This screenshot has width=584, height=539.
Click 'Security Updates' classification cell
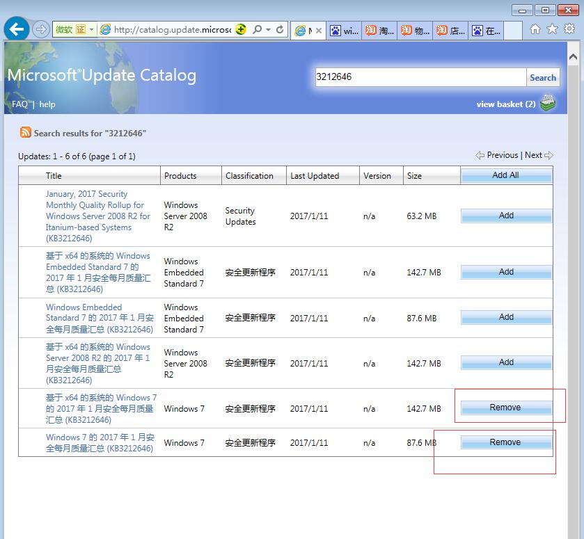coord(241,216)
